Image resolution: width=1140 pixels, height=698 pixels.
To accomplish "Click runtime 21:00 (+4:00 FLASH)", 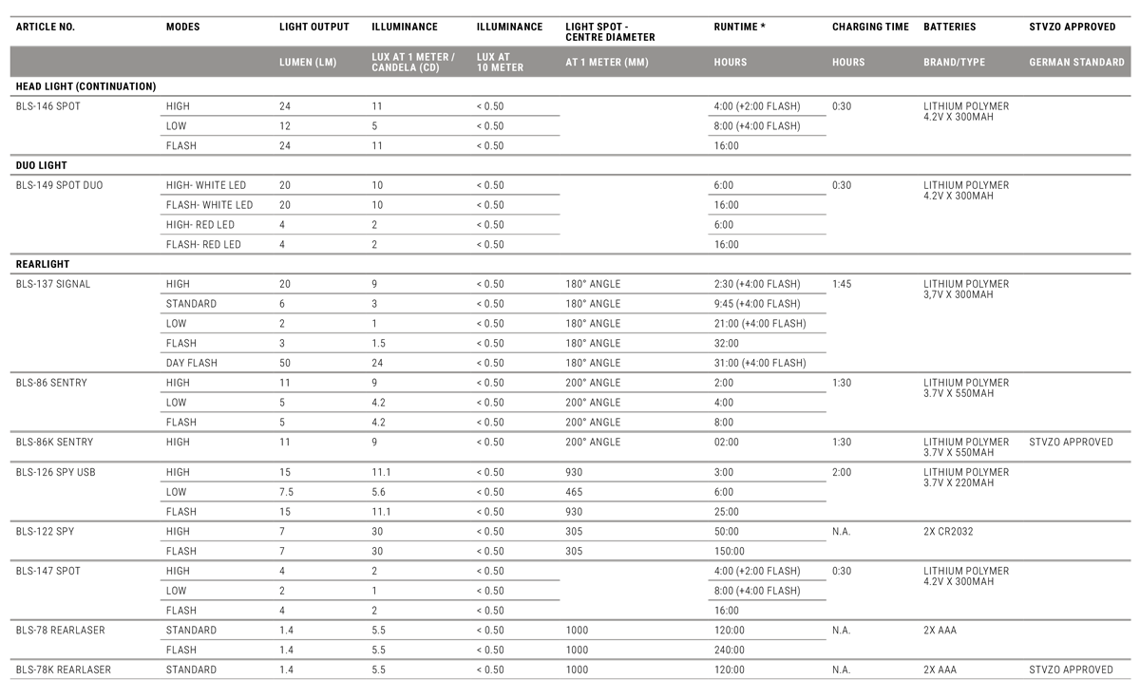I will coord(760,324).
